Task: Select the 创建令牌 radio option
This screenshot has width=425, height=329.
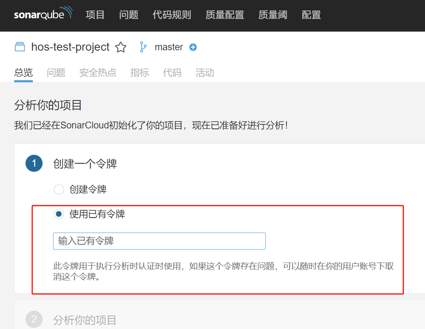Action: click(59, 189)
